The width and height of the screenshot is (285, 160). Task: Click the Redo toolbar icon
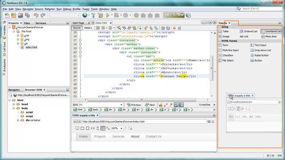pyautogui.click(x=43, y=16)
